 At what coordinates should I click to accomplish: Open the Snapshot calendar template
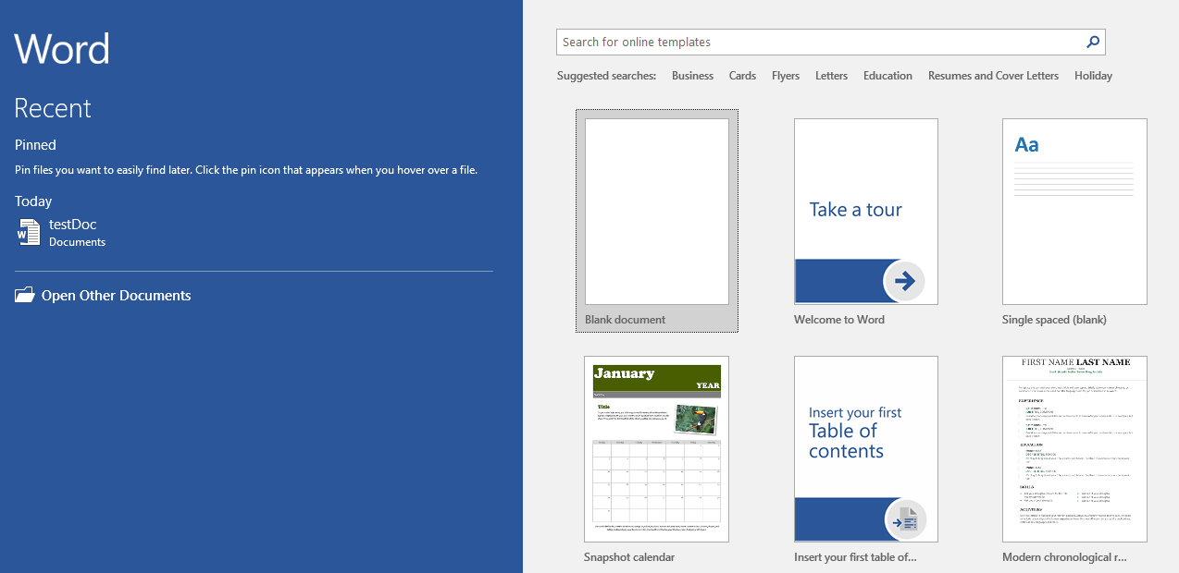point(656,449)
